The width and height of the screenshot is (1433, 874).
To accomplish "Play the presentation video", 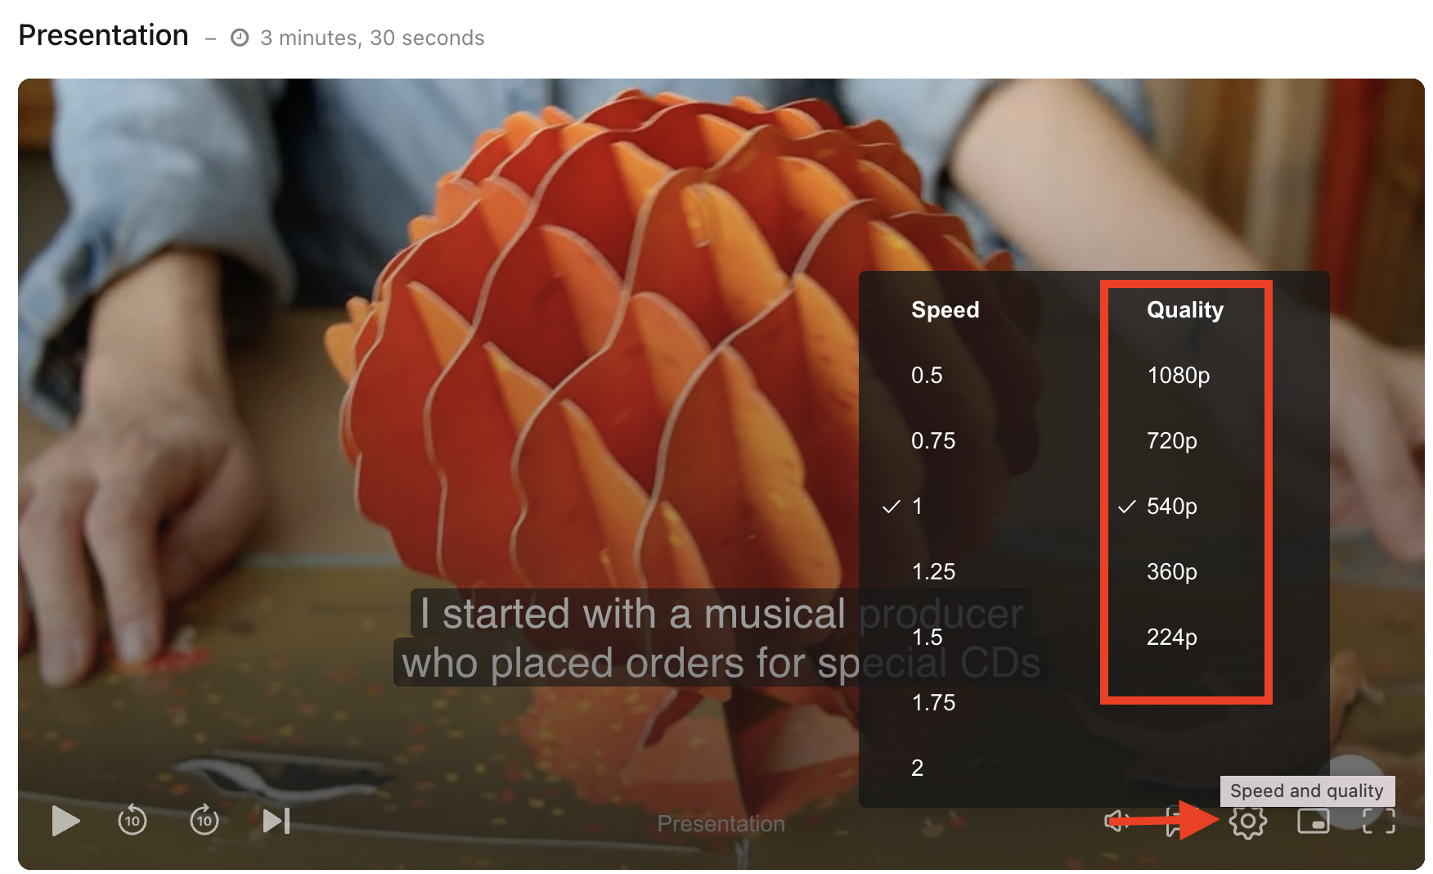I will (65, 821).
